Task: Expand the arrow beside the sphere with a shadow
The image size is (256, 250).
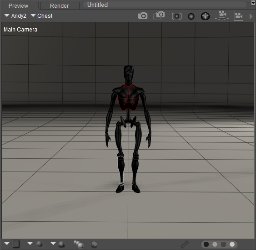Action: tap(53, 244)
